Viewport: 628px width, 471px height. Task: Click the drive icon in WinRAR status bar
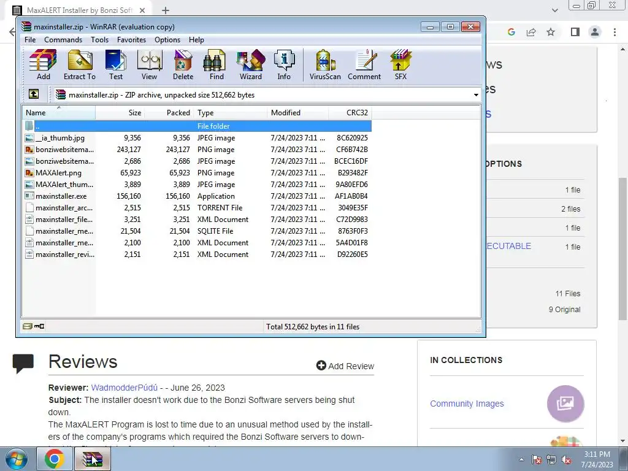point(27,326)
